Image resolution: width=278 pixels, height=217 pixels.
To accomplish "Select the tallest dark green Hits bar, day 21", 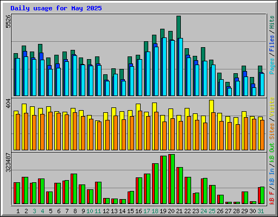I will 179,27.
